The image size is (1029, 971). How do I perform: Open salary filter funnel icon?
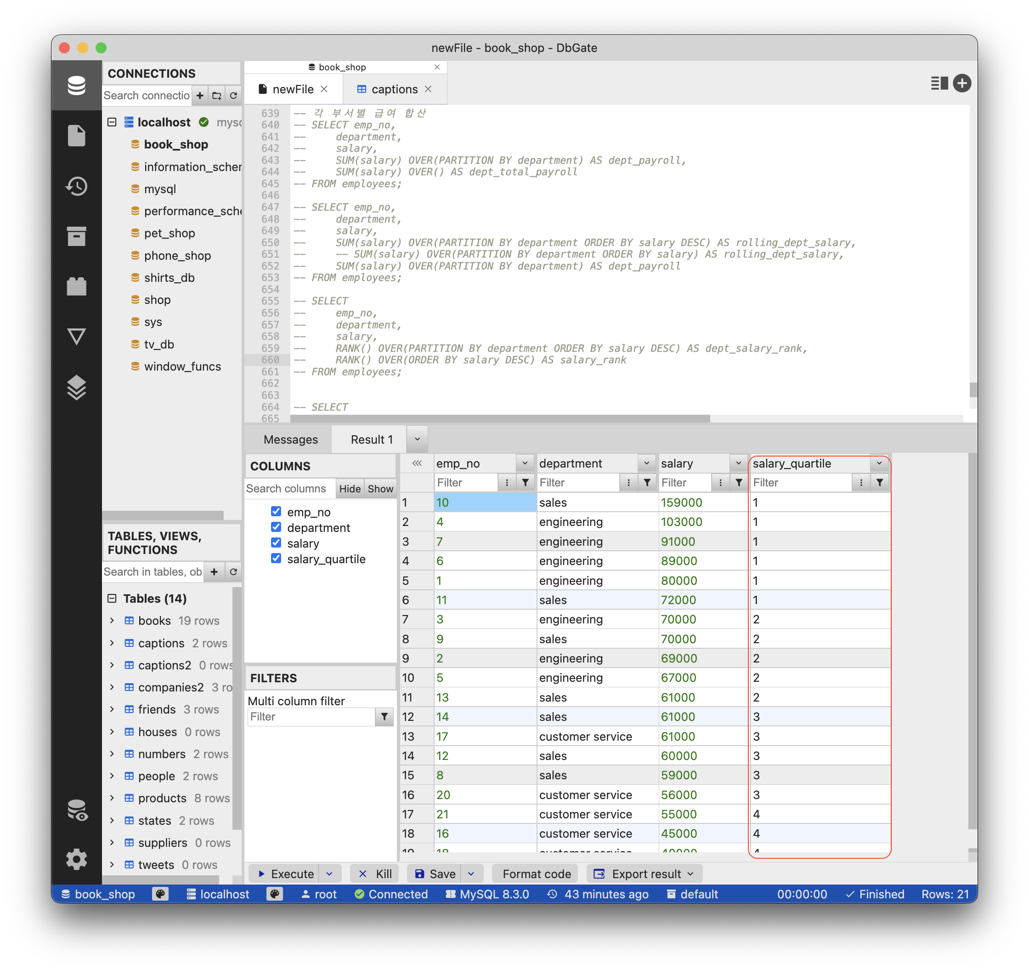coord(739,482)
